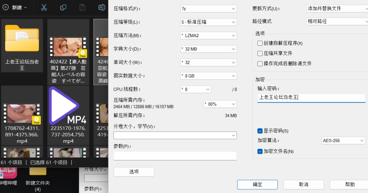
Task: Click the 压缩所需内存 label
Action: pyautogui.click(x=129, y=100)
